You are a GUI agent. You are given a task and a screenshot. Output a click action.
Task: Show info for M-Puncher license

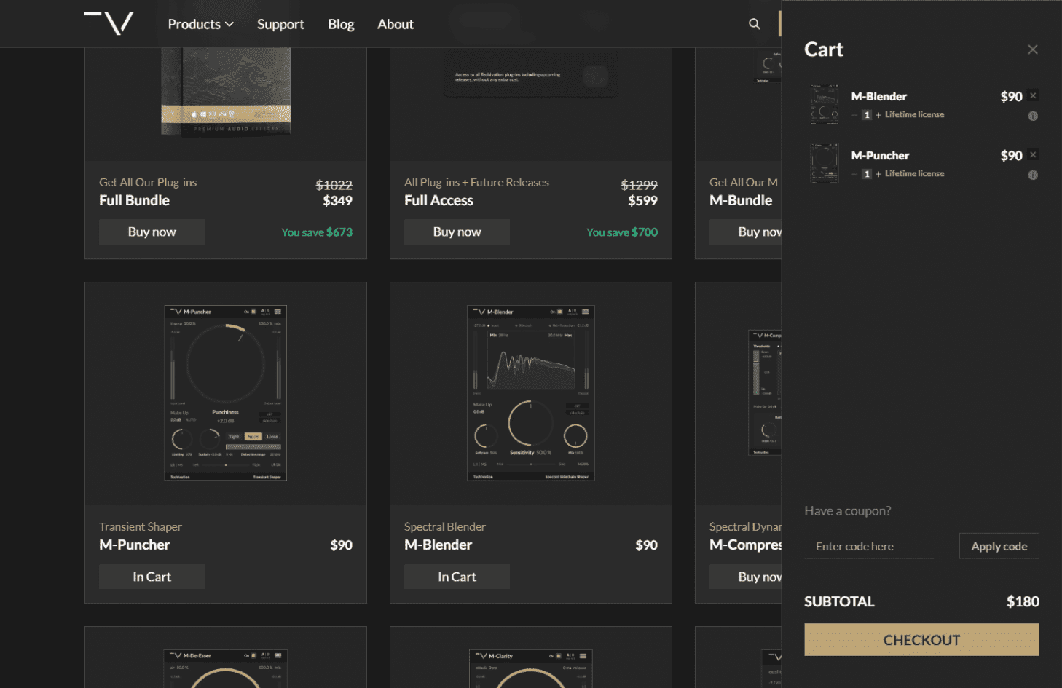1033,175
